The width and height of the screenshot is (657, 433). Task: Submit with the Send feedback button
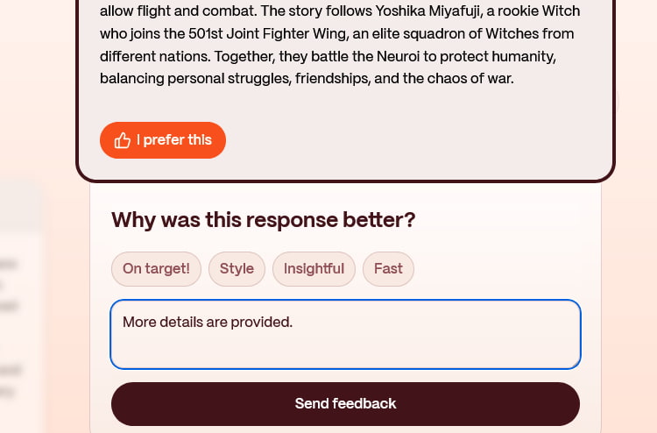coord(346,404)
